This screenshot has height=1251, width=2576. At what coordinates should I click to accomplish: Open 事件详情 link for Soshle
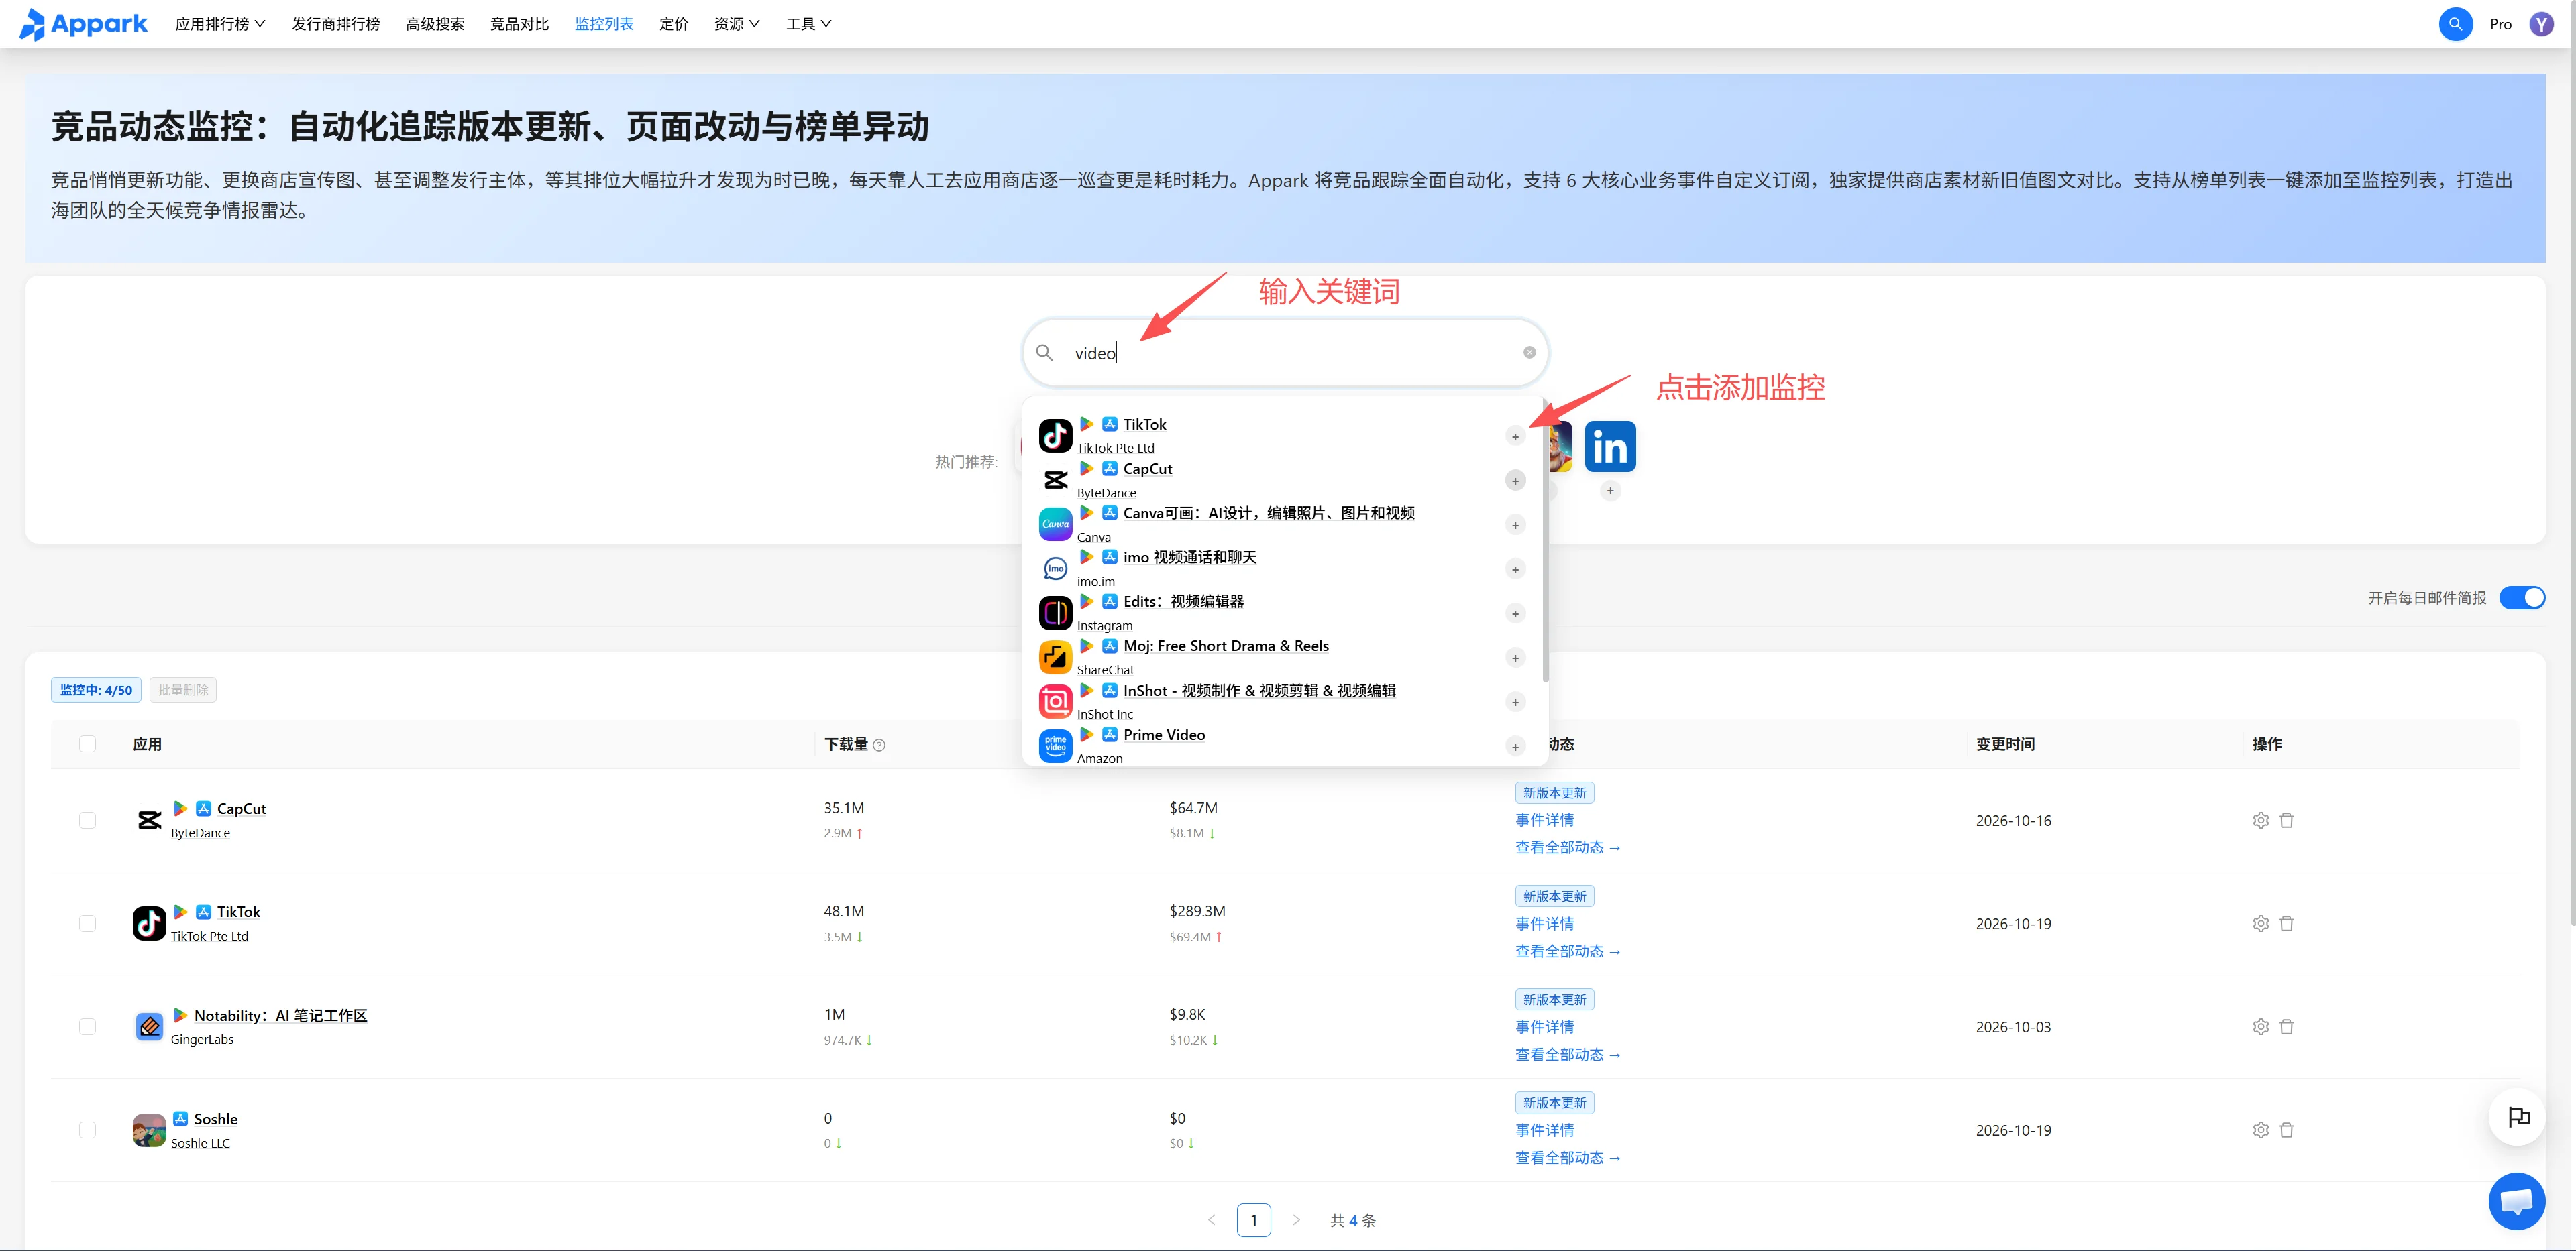point(1544,1130)
